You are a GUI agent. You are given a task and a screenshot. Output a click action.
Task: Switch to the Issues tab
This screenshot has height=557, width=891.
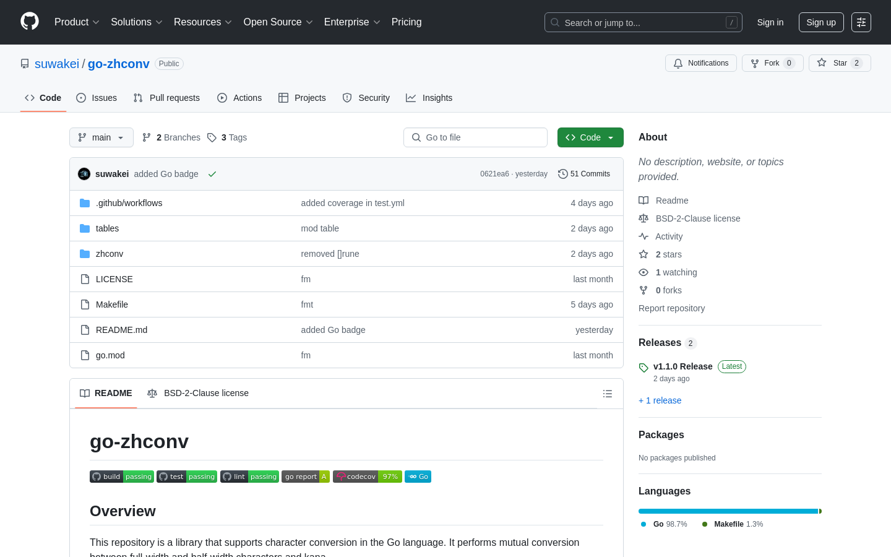pyautogui.click(x=97, y=98)
